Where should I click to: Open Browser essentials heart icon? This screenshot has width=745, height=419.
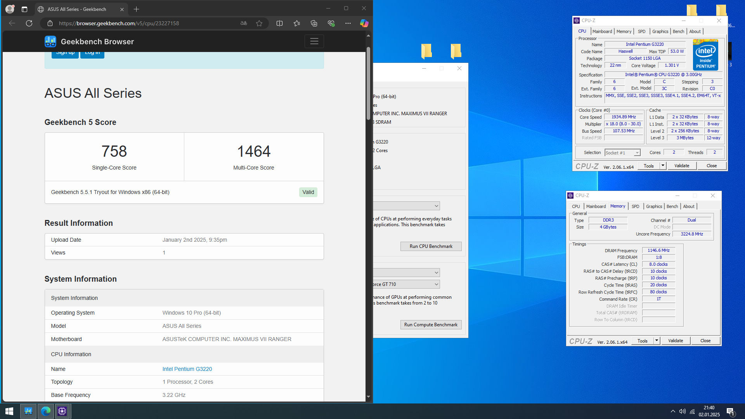[331, 23]
